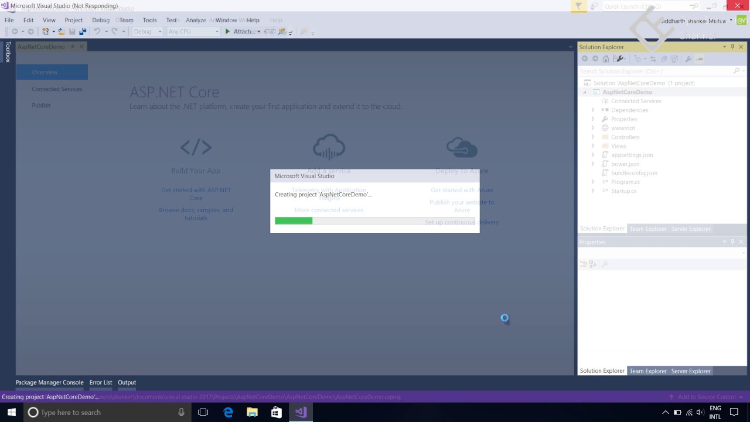
Task: Click the creating project progress bar
Action: pyautogui.click(x=375, y=221)
